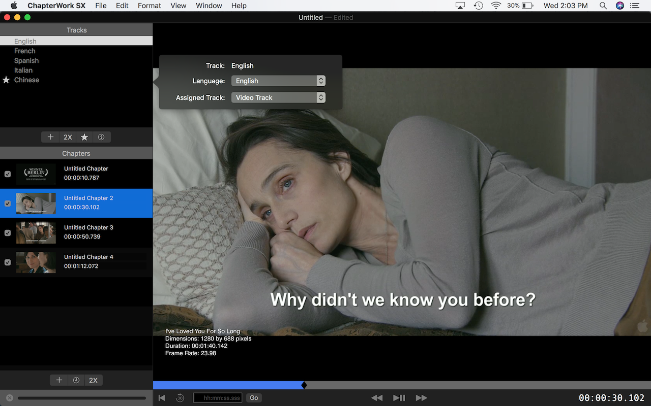Click the Berlin thumbnail of Untitled Chapter
Screen dimensions: 651x406
tap(36, 174)
